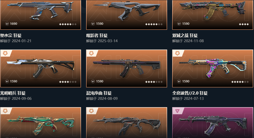Open the 塑水宗 狂徒 skin thumbnail
Image resolution: width=254 pixels, height=138 pixels.
[41, 15]
